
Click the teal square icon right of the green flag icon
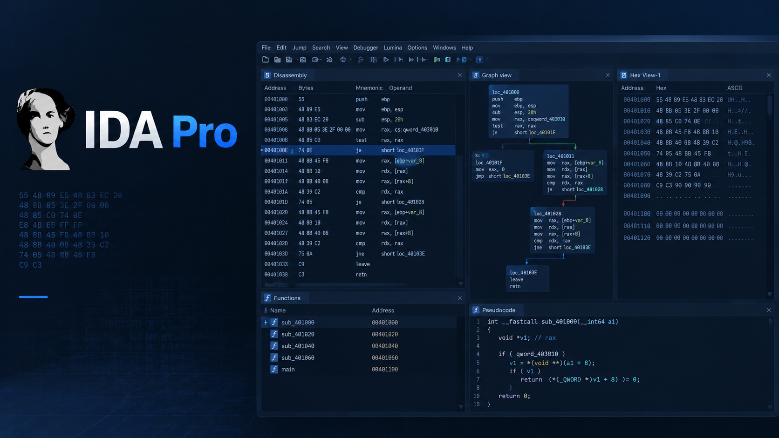click(448, 60)
